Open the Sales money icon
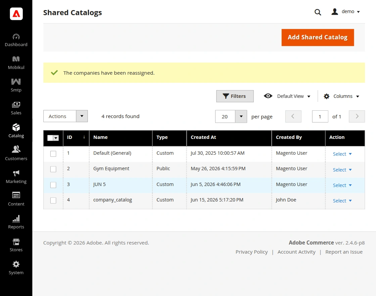The height and width of the screenshot is (296, 376). click(x=16, y=105)
